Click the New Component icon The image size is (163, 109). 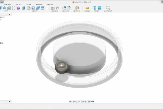pos(53,8)
